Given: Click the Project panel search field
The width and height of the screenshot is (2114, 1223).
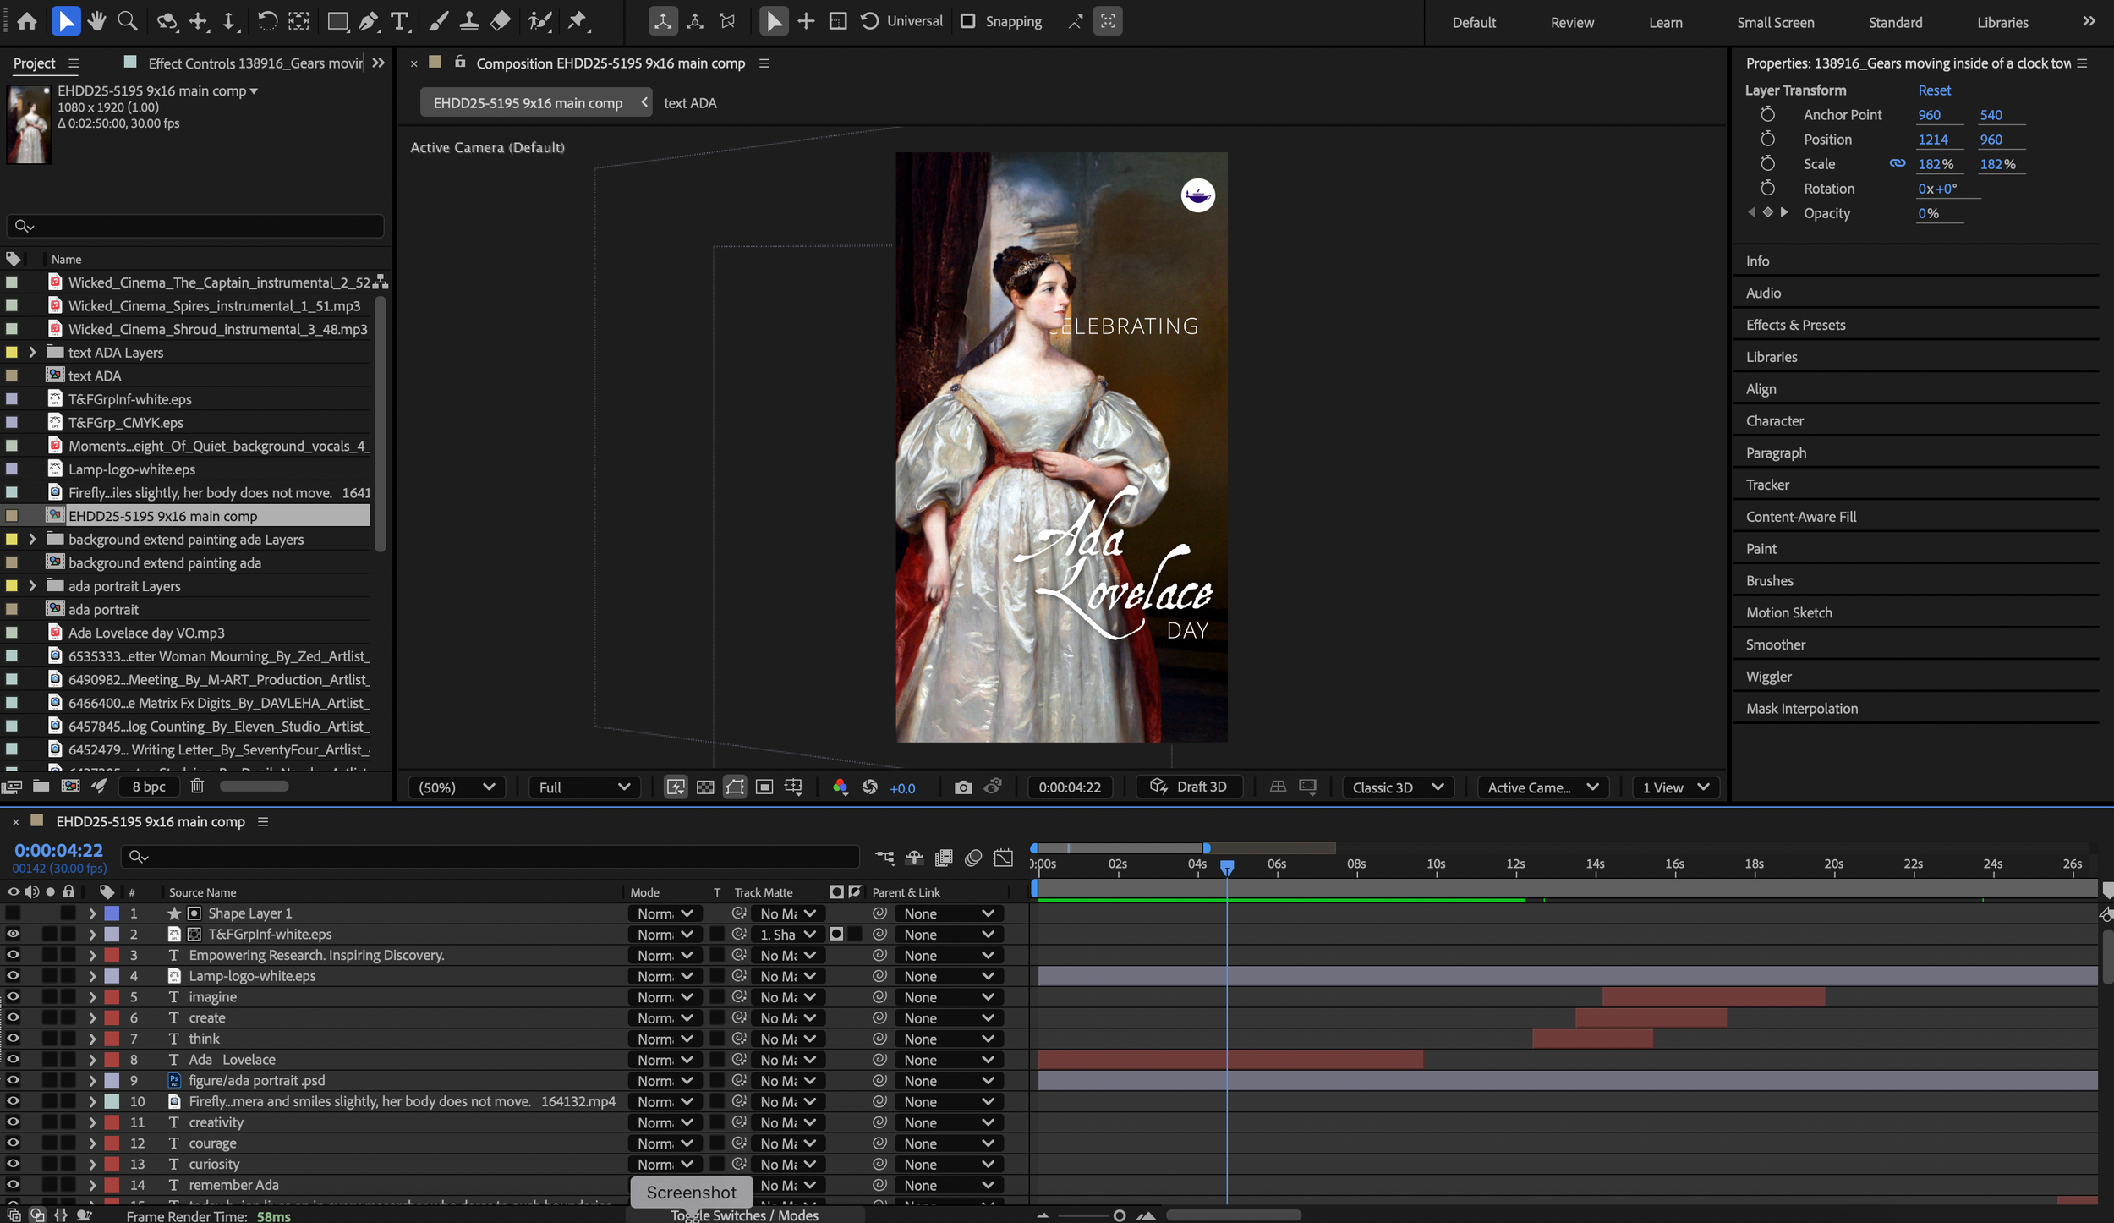Looking at the screenshot, I should pos(196,226).
